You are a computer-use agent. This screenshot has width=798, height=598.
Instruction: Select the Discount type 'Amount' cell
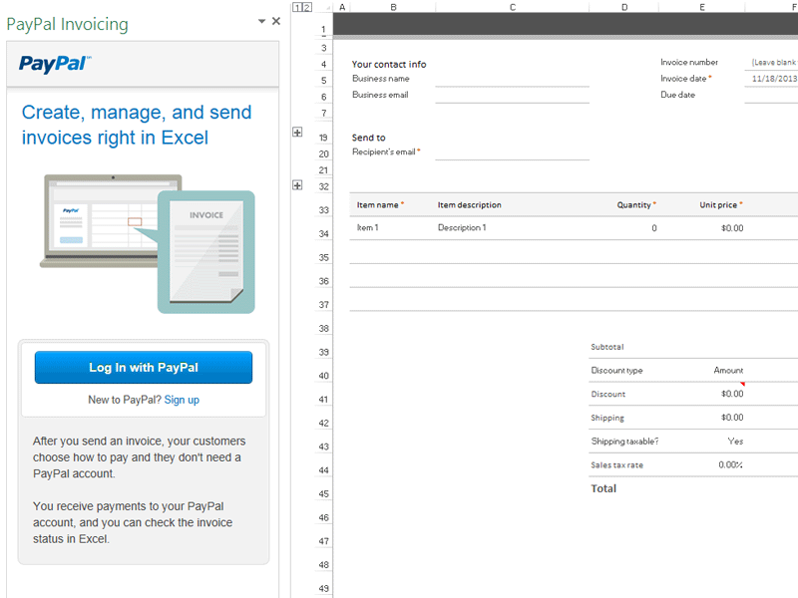tap(702, 370)
